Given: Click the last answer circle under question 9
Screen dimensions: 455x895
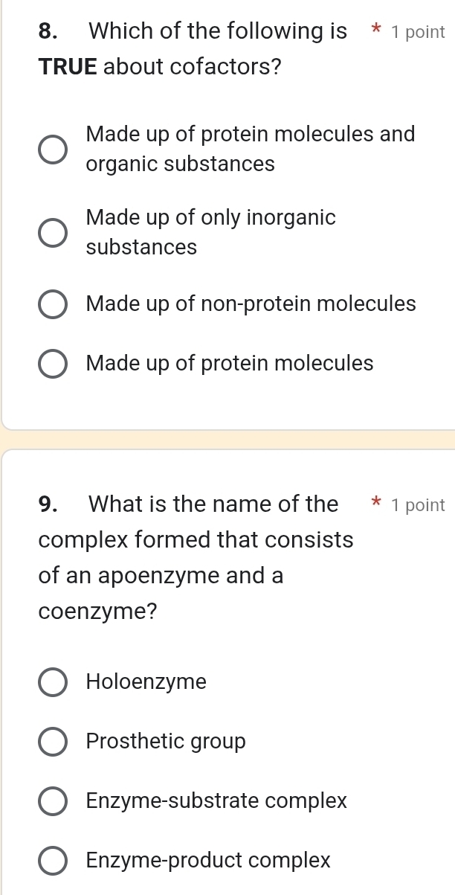Looking at the screenshot, I should click(x=52, y=860).
